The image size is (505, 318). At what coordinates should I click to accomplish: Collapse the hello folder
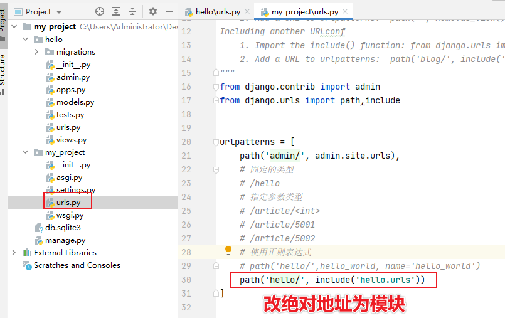pyautogui.click(x=26, y=39)
